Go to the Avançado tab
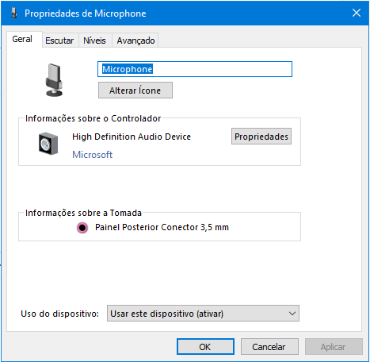The height and width of the screenshot is (362, 370). 135,40
